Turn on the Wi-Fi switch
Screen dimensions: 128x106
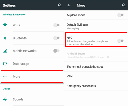57,25
